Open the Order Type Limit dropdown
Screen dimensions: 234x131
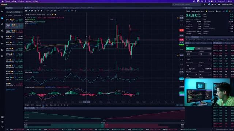(192, 54)
